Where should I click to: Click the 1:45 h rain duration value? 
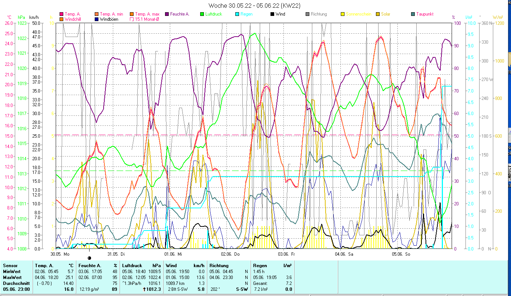(x=259, y=272)
